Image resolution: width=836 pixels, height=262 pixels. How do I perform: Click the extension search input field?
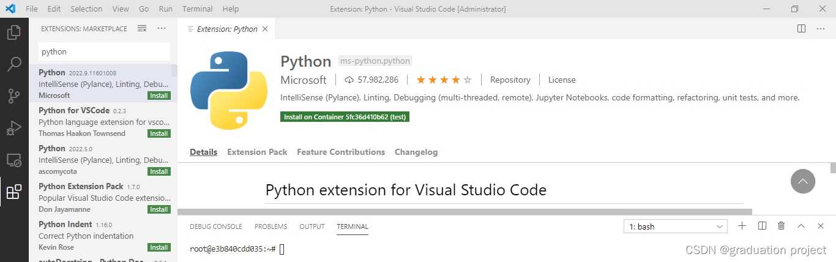pyautogui.click(x=104, y=52)
